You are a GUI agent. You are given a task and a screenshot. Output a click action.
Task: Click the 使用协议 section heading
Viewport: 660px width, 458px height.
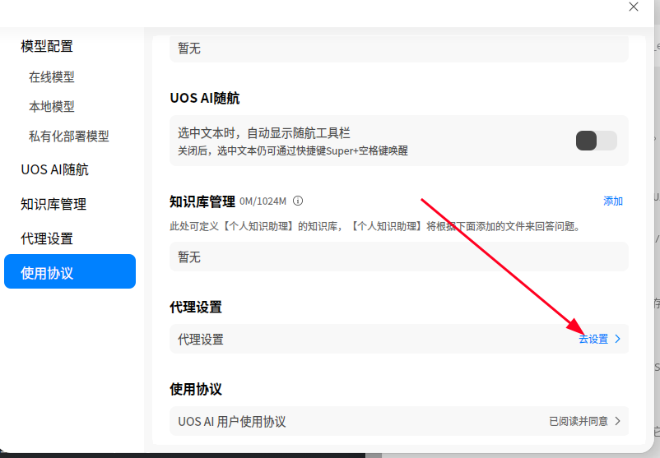[196, 390]
